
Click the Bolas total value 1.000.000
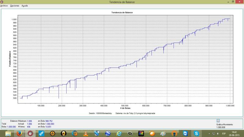(x=12, y=127)
